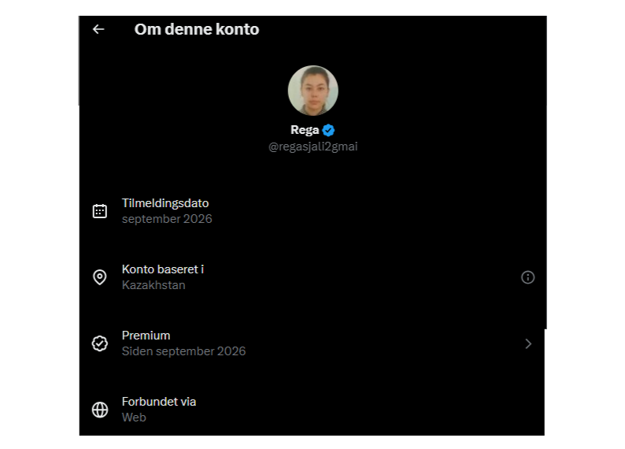Click the country text Kazakhstan

click(x=153, y=285)
